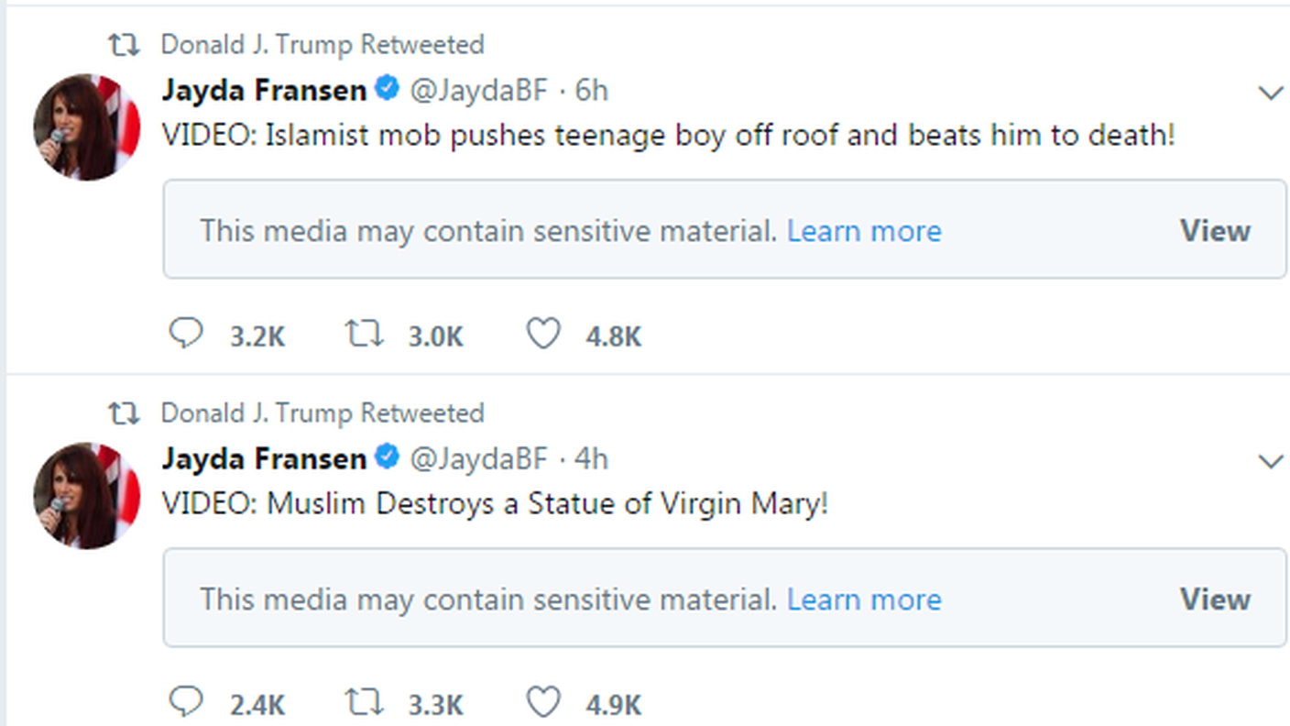
Task: Retweet the teenage boy roof tweet
Action: tap(364, 334)
